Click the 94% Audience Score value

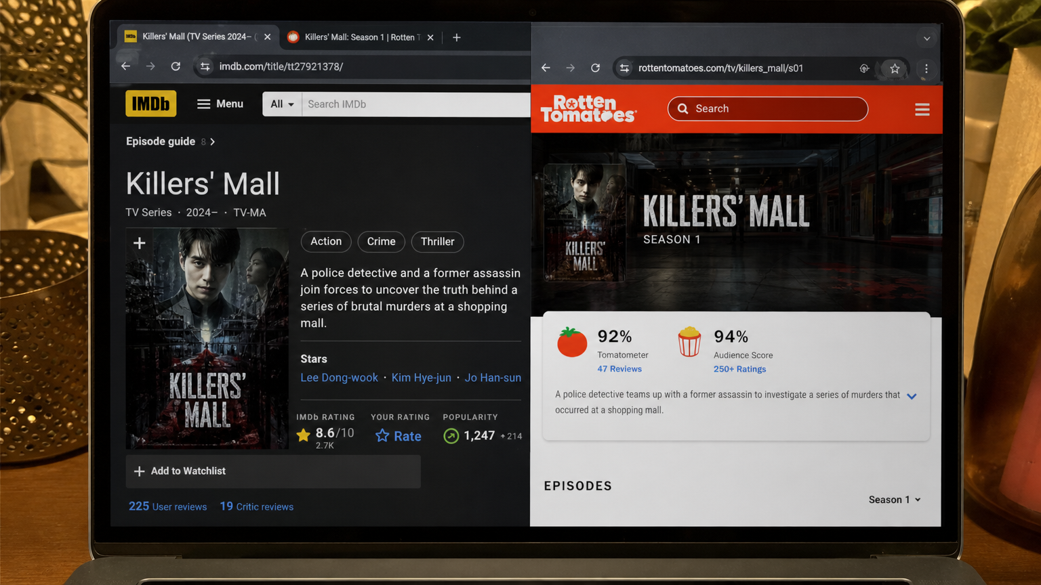(731, 337)
